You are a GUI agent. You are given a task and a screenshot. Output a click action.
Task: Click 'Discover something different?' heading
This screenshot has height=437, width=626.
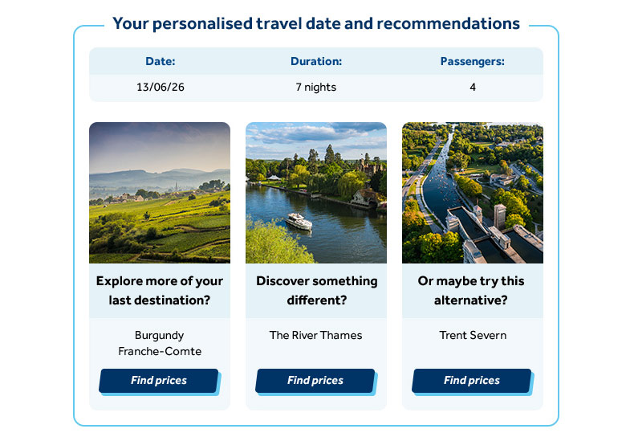tap(316, 291)
